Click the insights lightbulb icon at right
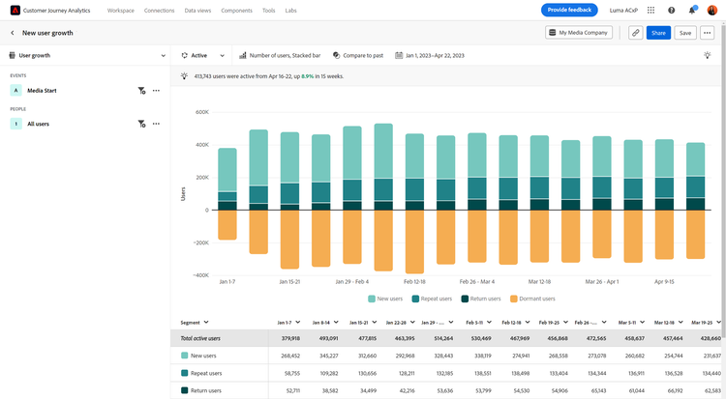Image resolution: width=726 pixels, height=399 pixels. pyautogui.click(x=708, y=56)
